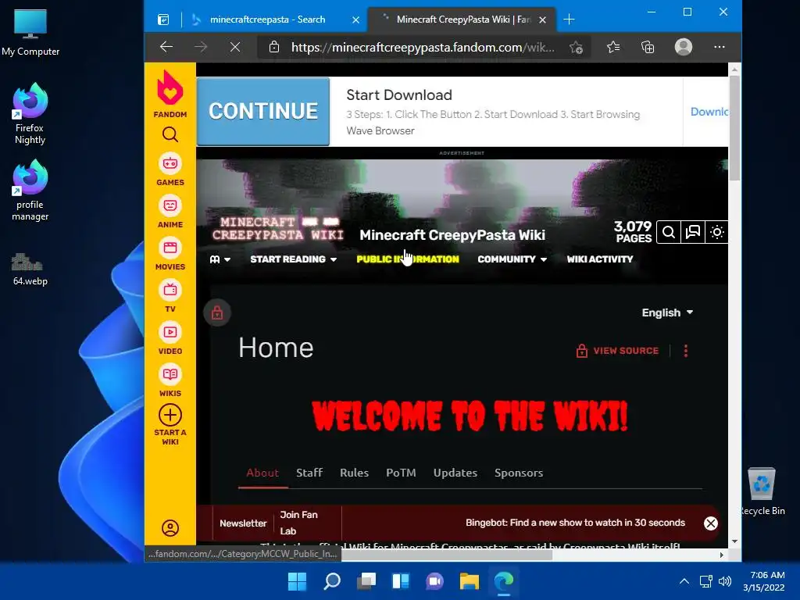Click the vertical page scrollbar thumb
The width and height of the screenshot is (800, 600).
point(734,127)
